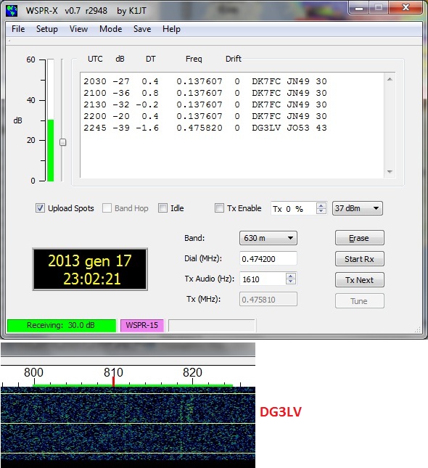Viewport: 428px width, 468px height.
Task: Click the WSPR-X globe application icon
Action: point(12,11)
